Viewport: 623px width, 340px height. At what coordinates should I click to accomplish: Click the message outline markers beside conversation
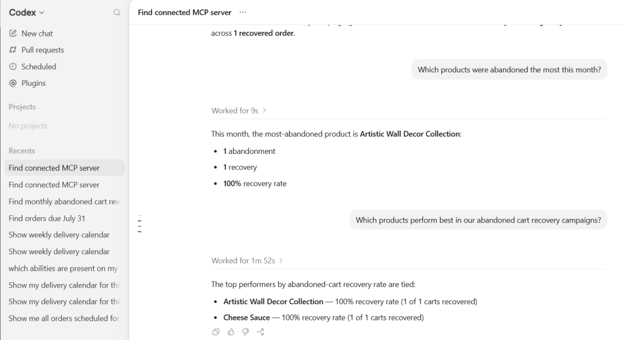pyautogui.click(x=139, y=224)
